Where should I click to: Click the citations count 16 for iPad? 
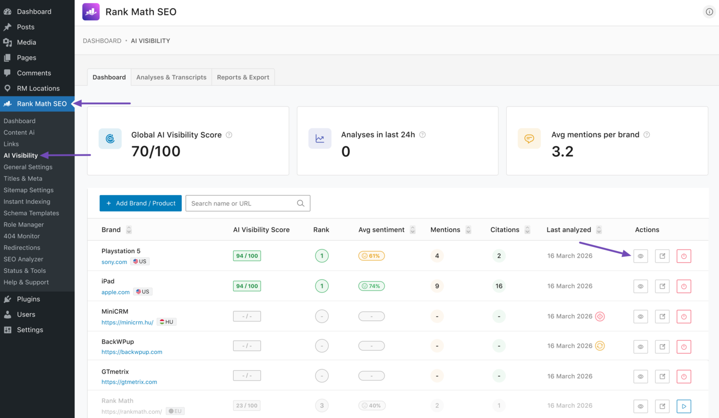pyautogui.click(x=499, y=286)
